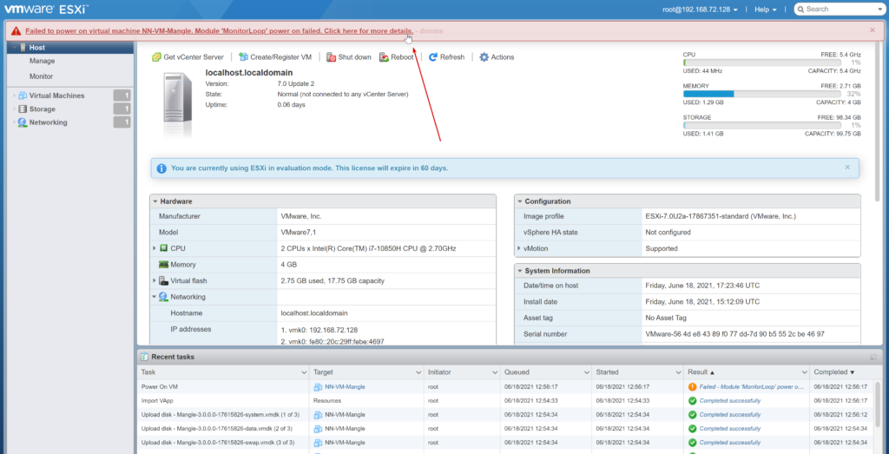Click VM icon beside Power On VM target
Viewport: 889px width, 454px height.
click(x=318, y=386)
